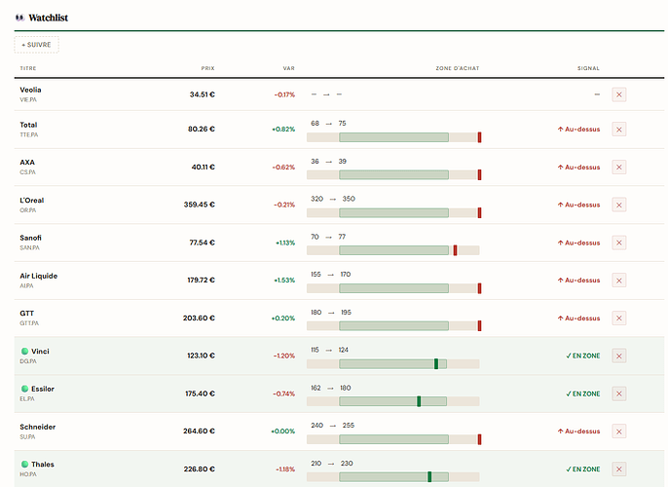Viewport: 668px width, 487px height.
Task: Click the TITRE column header
Action: click(28, 68)
